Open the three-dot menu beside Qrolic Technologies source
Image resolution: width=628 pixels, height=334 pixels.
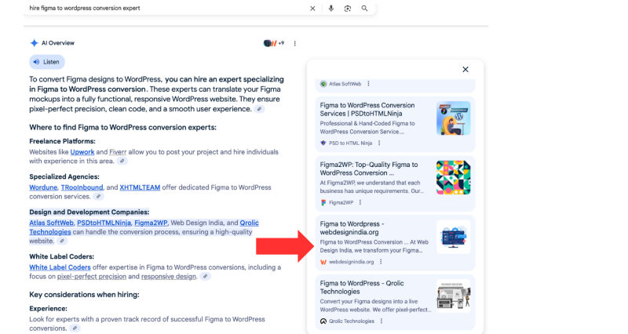(x=382, y=321)
